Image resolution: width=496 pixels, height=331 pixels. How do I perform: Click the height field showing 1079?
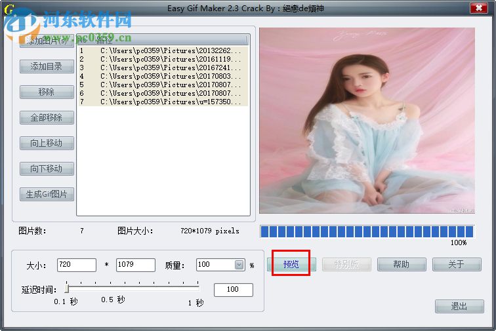136,265
